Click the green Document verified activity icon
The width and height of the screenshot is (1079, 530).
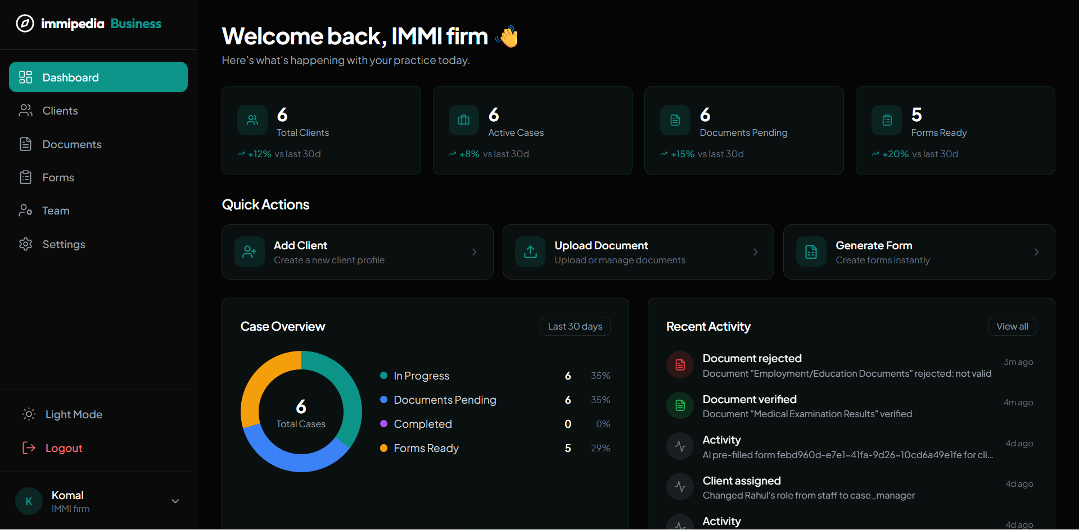click(680, 405)
